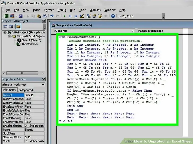Click the right arrow of Project panel scrollbar
The width and height of the screenshot is (193, 144).
pyautogui.click(x=43, y=73)
